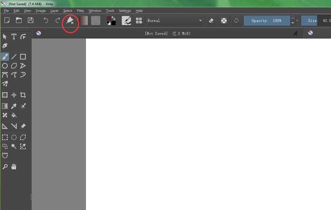Image resolution: width=331 pixels, height=210 pixels.
Task: Select the Color Picker eyedropper tool
Action: pos(14,106)
